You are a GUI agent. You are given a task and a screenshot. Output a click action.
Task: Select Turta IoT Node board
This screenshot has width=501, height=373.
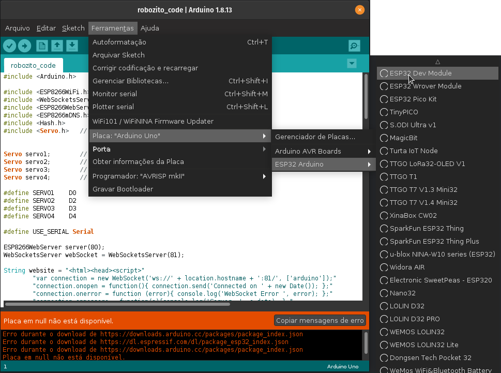(437, 151)
